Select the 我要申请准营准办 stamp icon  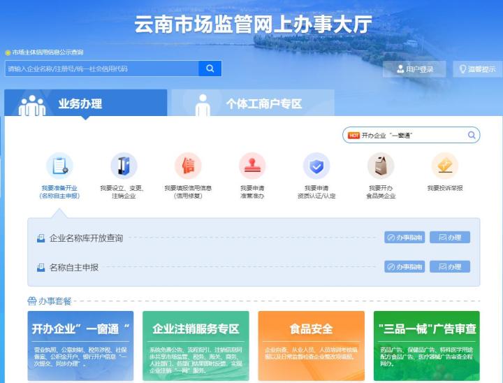tap(252, 166)
